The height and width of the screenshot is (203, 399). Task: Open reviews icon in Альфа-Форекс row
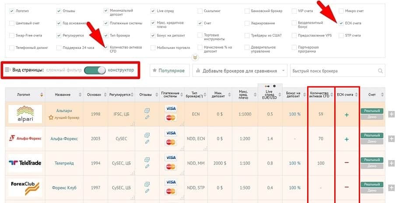tap(147, 135)
